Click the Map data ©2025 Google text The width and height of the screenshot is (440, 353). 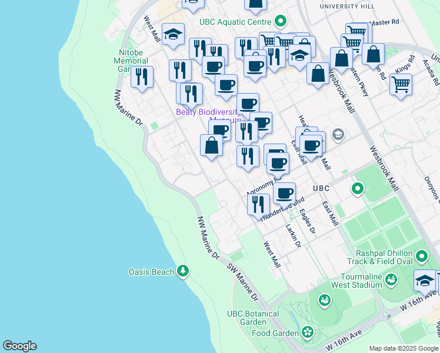coord(404,349)
